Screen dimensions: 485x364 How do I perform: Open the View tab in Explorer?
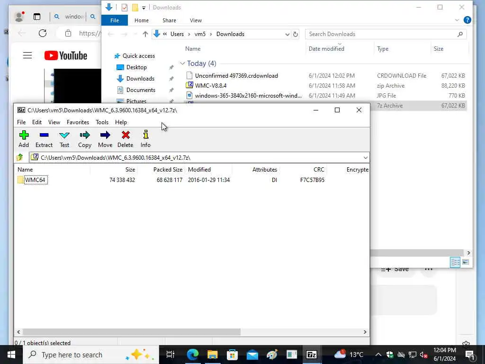click(x=196, y=20)
